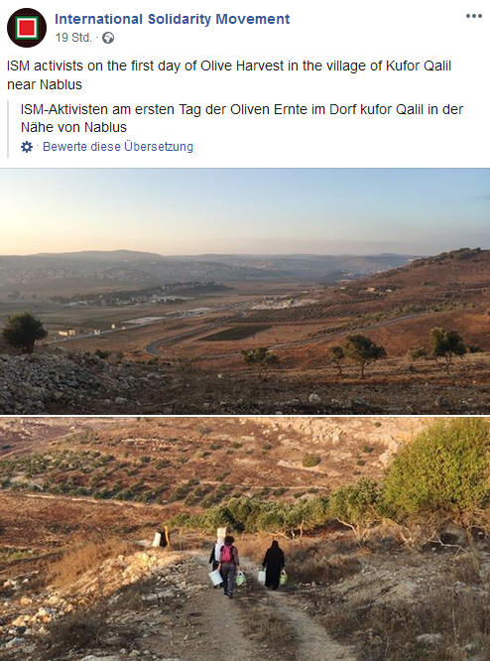
Task: Open the three-dot post options menu
Action: (473, 16)
